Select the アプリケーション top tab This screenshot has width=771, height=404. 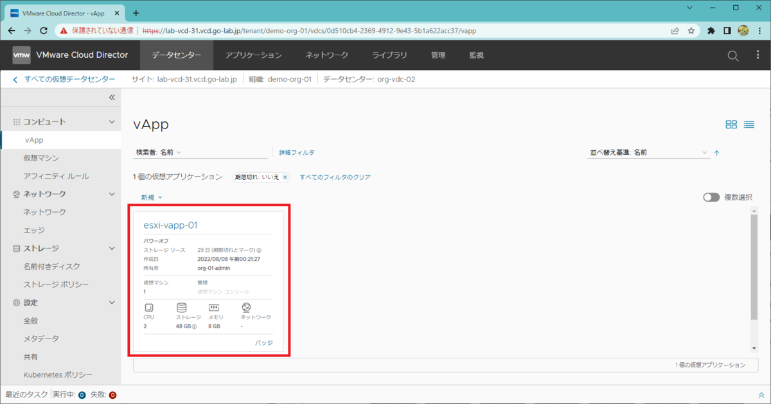tap(254, 55)
